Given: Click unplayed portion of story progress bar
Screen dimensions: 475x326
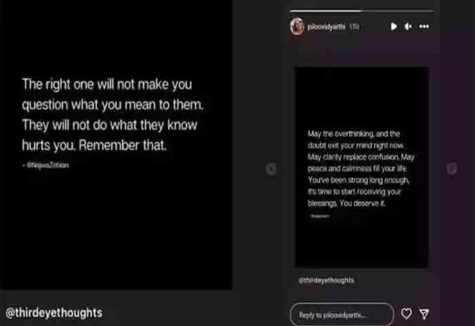Looking at the screenshot, I should click(398, 11).
